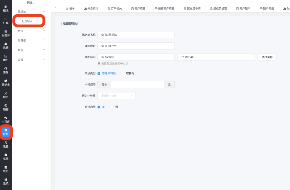
Task: Click the 中转费用 input field
Action: [137, 85]
